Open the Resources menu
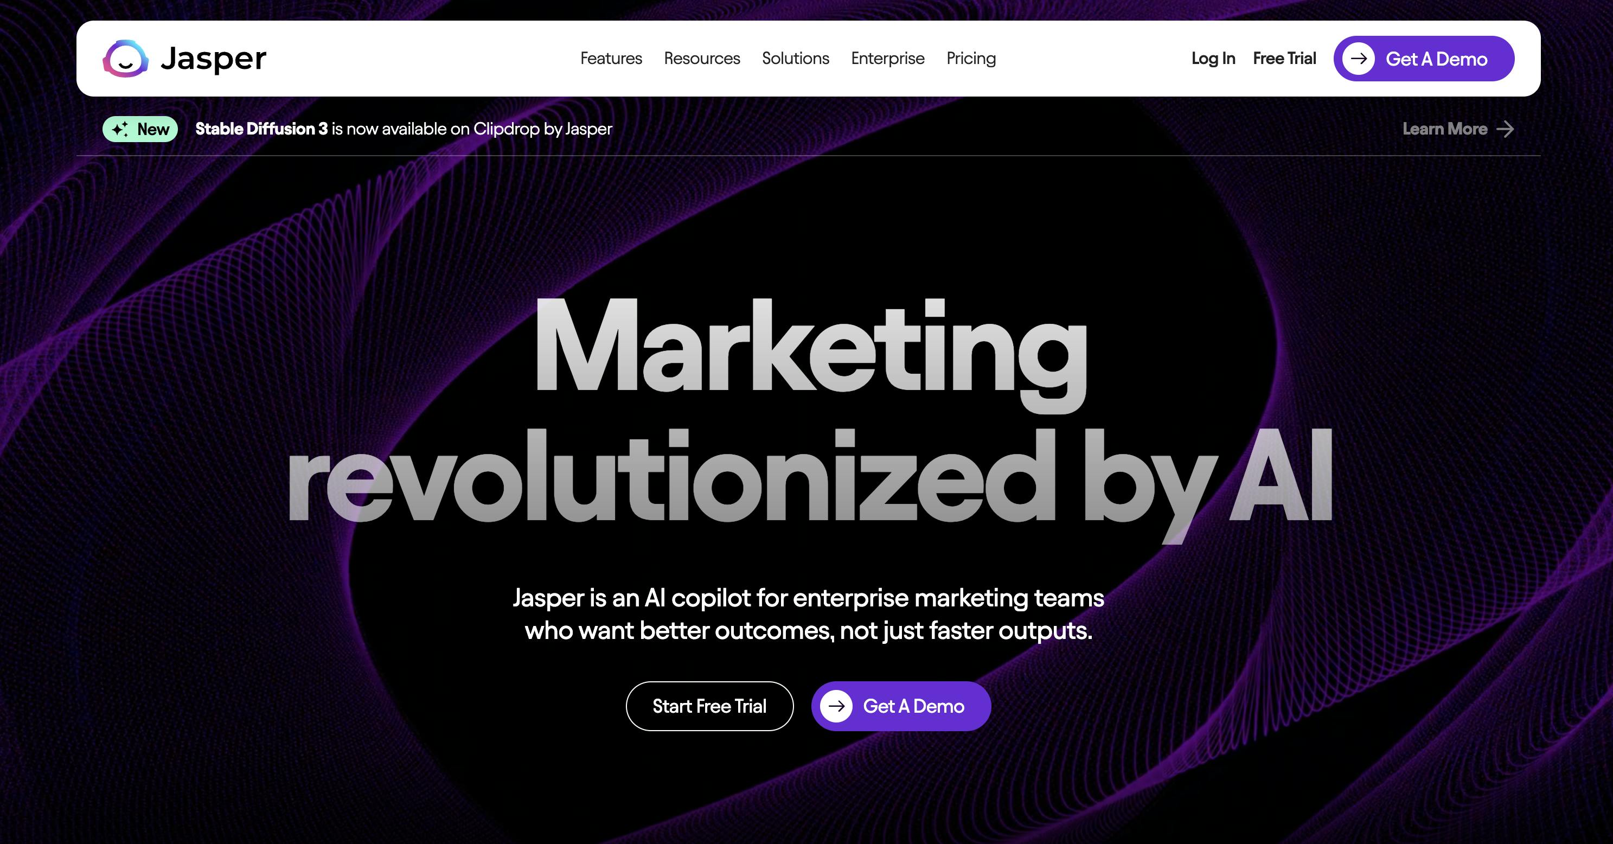Viewport: 1613px width, 844px height. pos(702,58)
